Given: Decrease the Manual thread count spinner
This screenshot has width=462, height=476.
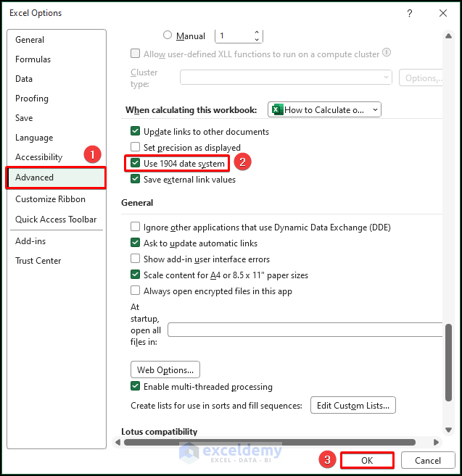Looking at the screenshot, I should [257, 39].
